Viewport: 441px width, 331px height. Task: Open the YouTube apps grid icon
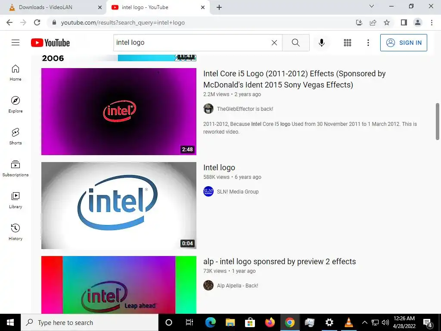348,43
